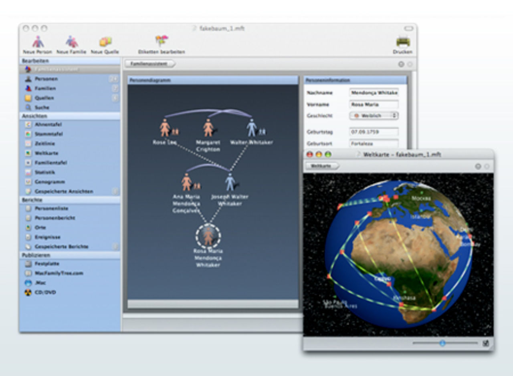This screenshot has width=513, height=376.
Task: Select the CD/DVD publish option
Action: (45, 292)
